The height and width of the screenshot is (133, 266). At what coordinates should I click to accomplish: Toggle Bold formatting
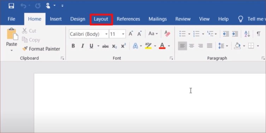point(73,46)
